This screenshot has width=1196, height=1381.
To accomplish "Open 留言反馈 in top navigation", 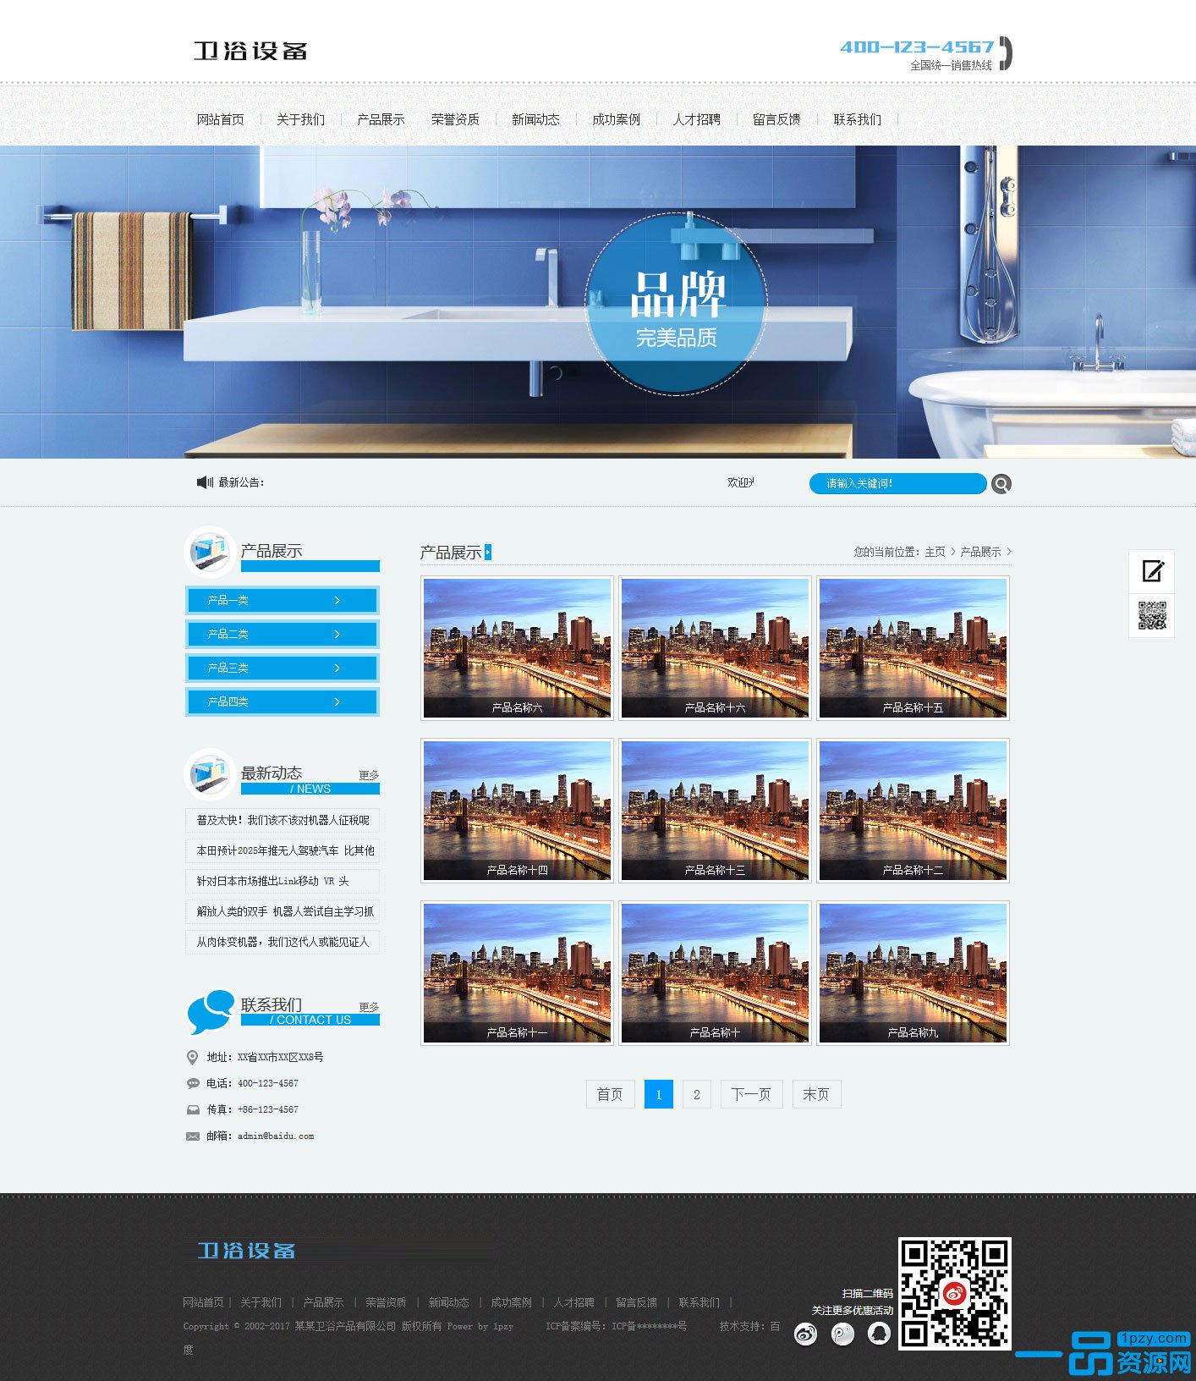I will tap(776, 119).
